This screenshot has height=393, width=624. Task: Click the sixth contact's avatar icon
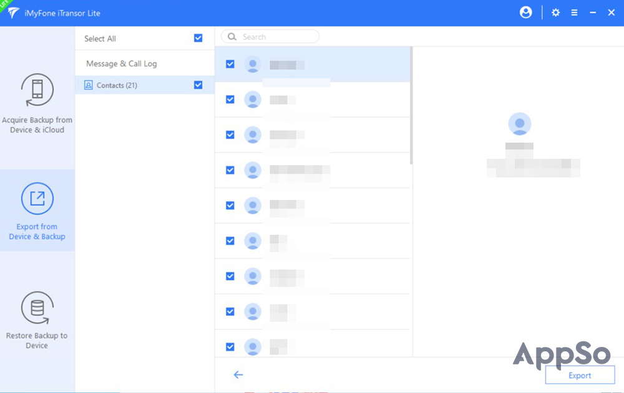pyautogui.click(x=253, y=241)
